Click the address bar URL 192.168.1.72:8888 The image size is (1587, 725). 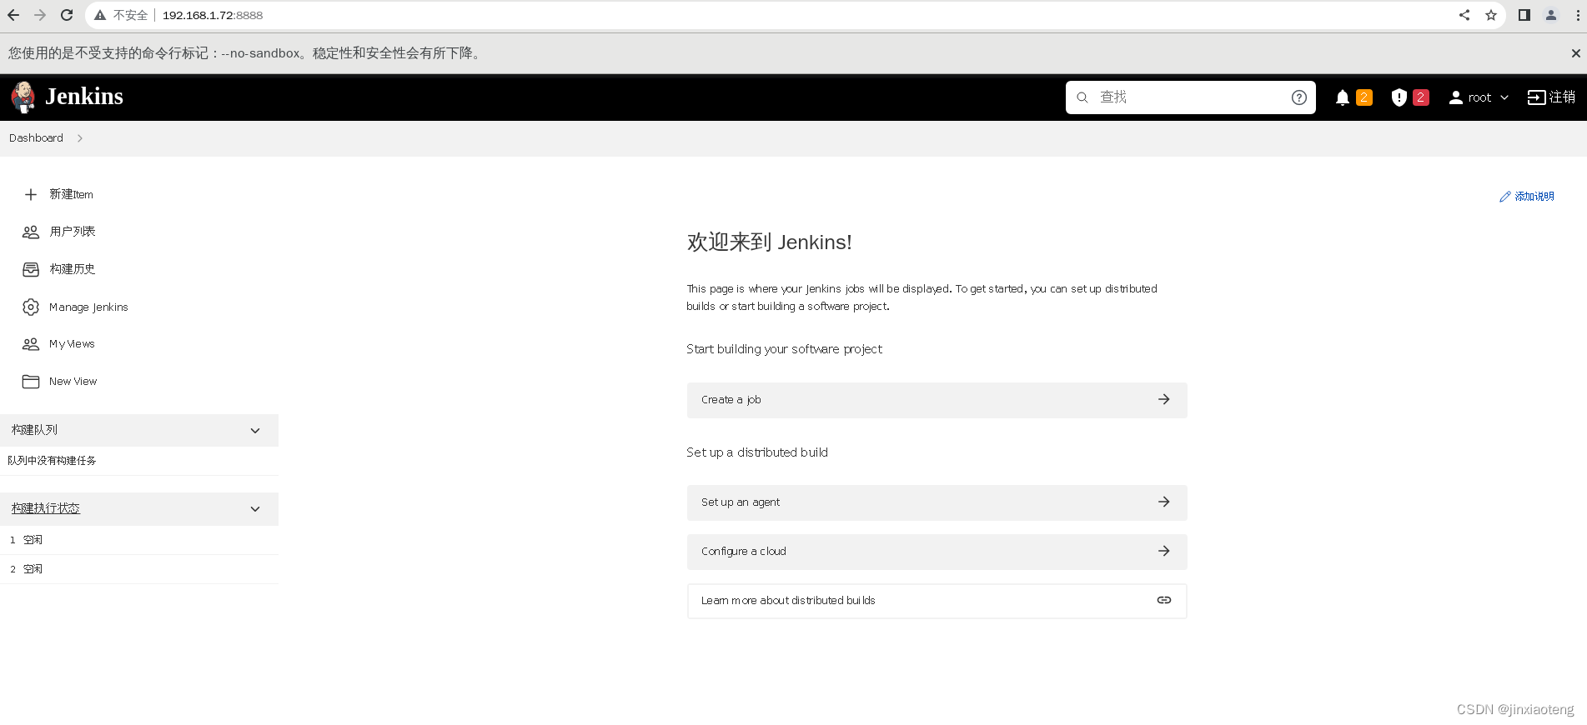[x=213, y=15]
